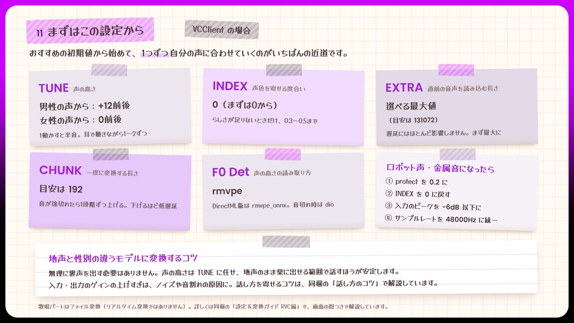Click the "VCClient の場合" label
The width and height of the screenshot is (574, 323).
221,30
